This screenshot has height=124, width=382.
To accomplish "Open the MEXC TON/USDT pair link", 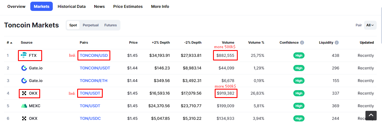I will 90,106.
